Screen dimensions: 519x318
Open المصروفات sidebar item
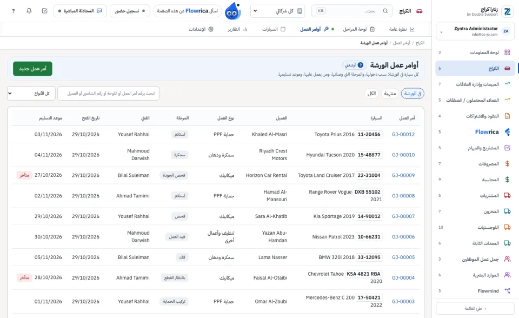point(475,164)
